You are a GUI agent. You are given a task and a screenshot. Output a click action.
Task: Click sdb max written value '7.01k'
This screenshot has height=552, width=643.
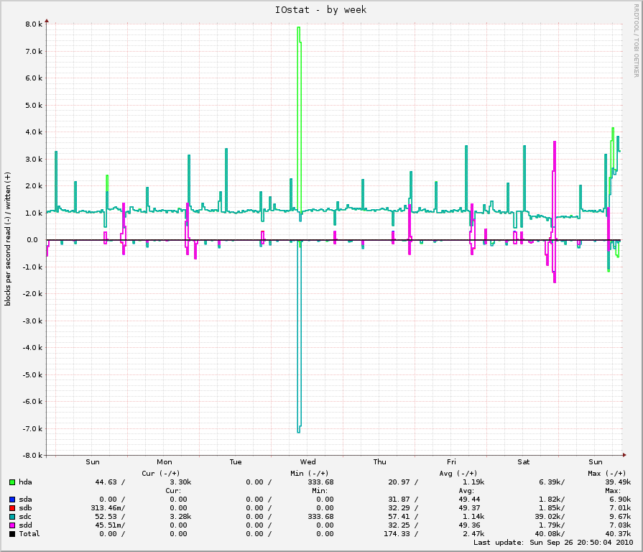pyautogui.click(x=621, y=508)
